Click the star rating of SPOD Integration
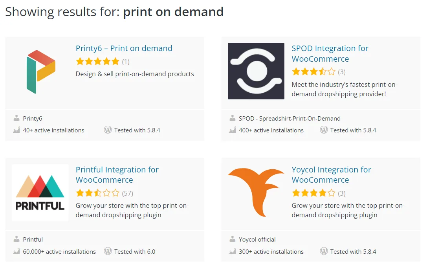This screenshot has width=427, height=262. click(x=313, y=72)
